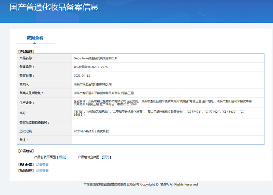Screen dimensions: 273x195
Task: Open the 数据查看 tab
Action: tap(35, 38)
